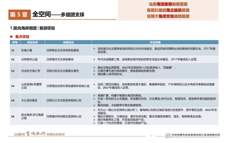Click the bullet '增加真人演艺的时长'

pos(110,74)
